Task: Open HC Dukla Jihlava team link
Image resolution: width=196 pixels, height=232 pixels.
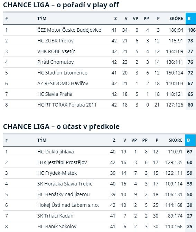Action: [56, 152]
